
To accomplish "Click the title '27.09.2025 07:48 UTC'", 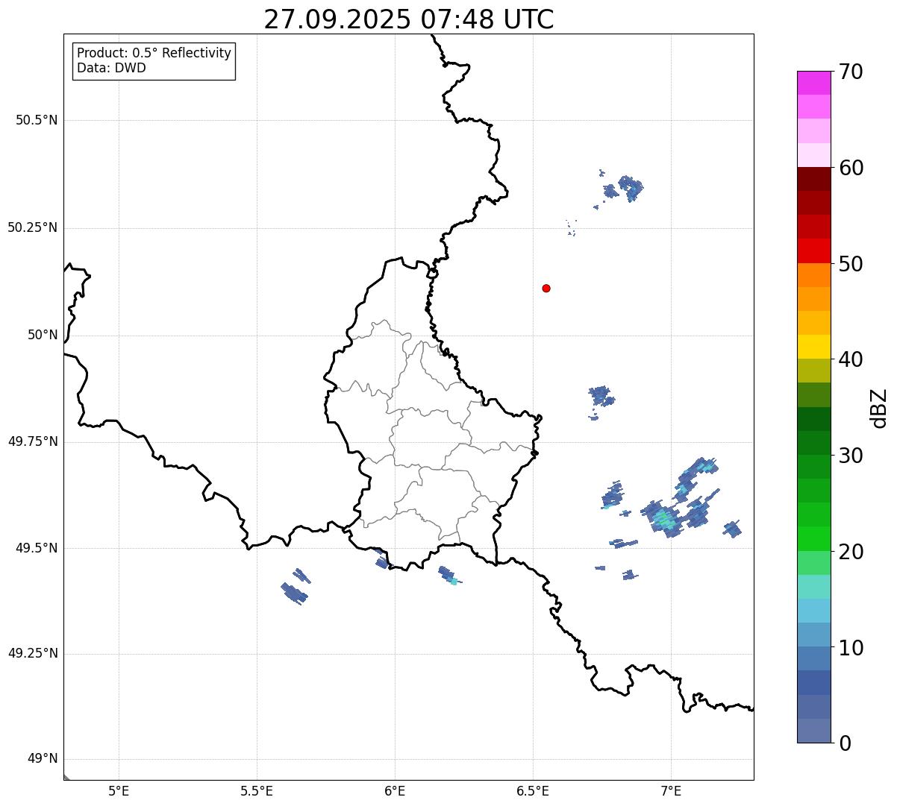I will (x=409, y=19).
